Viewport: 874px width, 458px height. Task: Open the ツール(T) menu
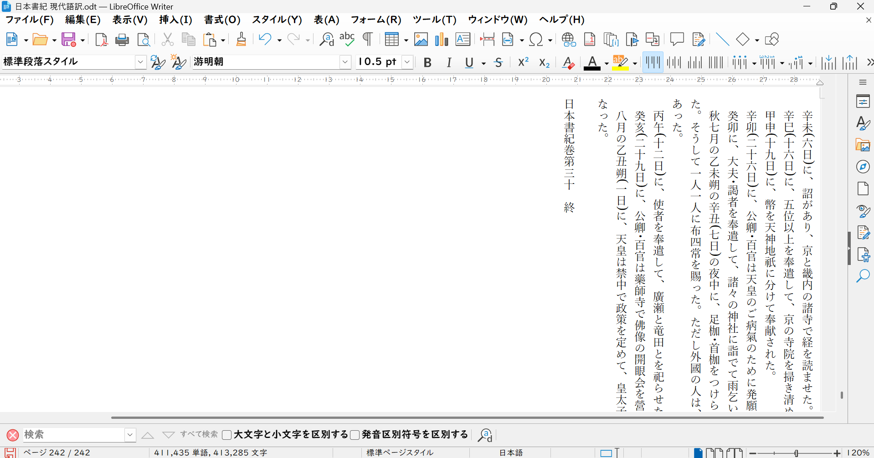click(434, 20)
